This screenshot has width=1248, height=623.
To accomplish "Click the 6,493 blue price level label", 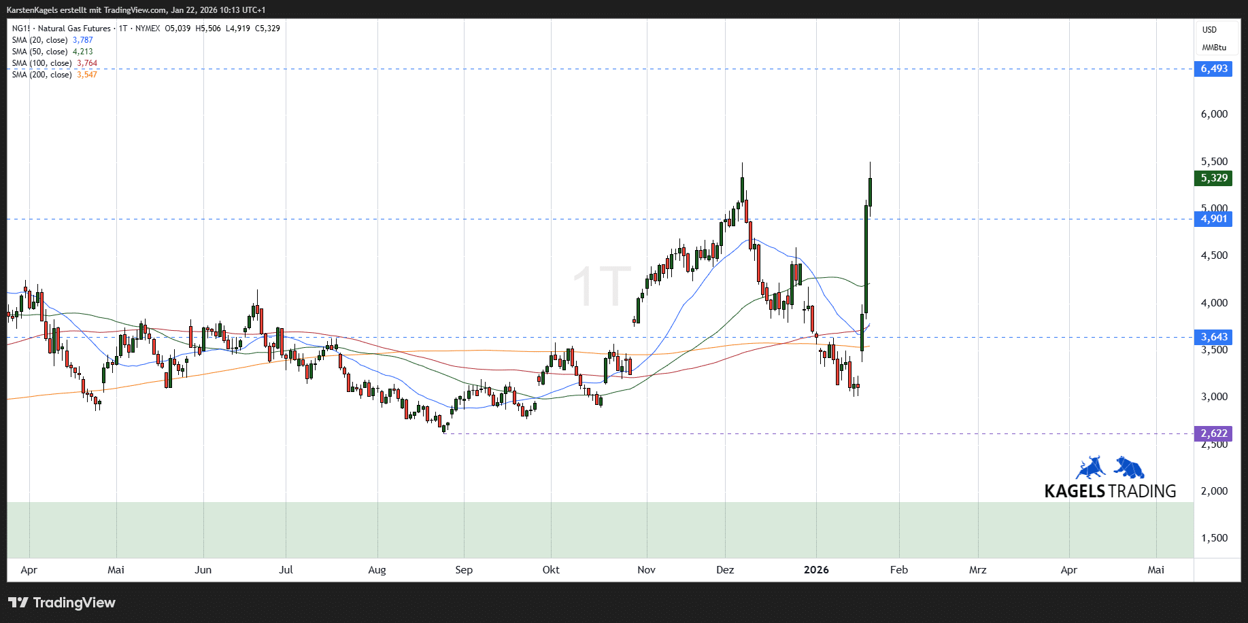I will (1213, 69).
